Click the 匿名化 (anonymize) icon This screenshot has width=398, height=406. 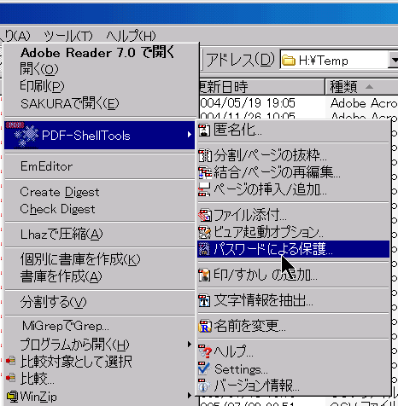(204, 130)
